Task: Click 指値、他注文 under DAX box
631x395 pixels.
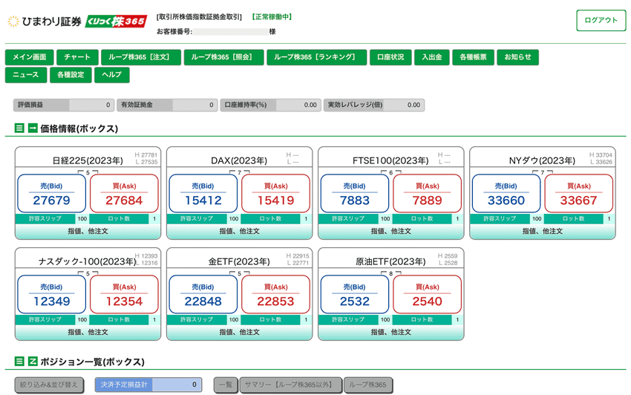Action: tap(239, 231)
